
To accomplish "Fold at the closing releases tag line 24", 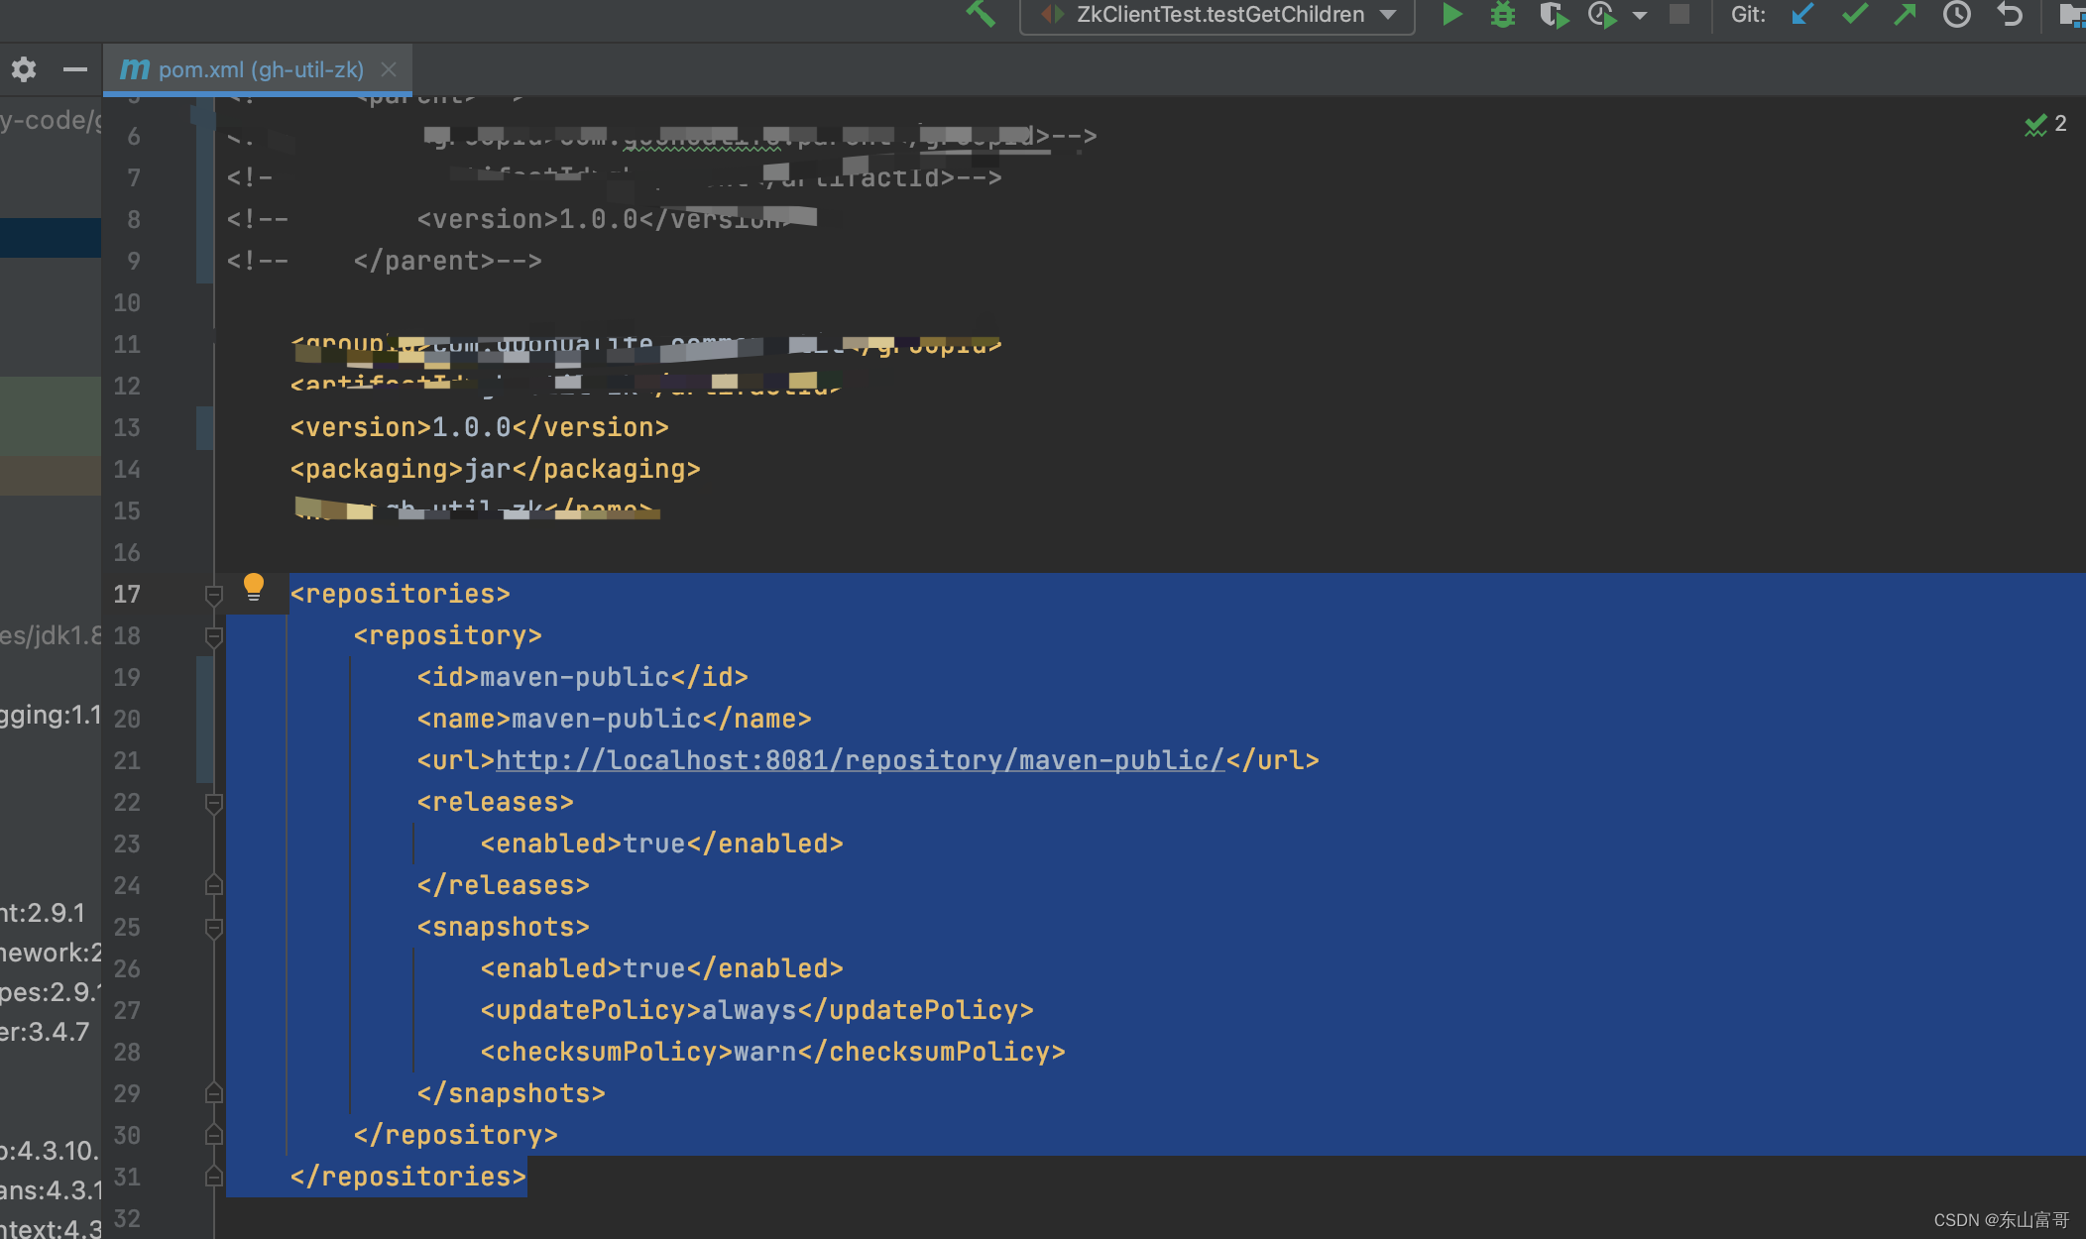I will click(x=213, y=885).
